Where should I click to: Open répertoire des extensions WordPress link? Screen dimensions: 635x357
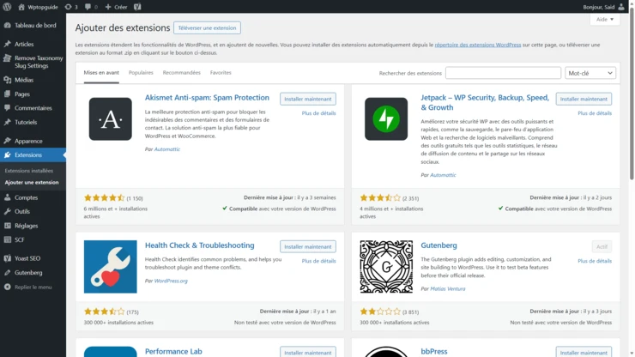click(477, 45)
